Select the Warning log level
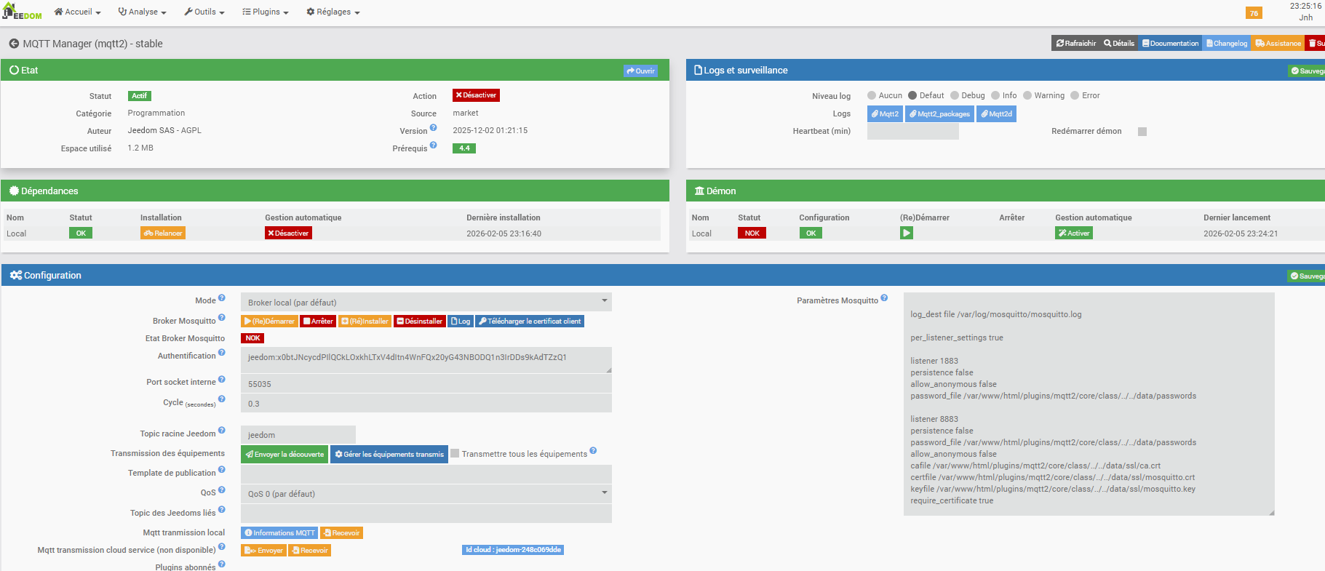Screen dimensions: 1325x571 tap(1027, 95)
